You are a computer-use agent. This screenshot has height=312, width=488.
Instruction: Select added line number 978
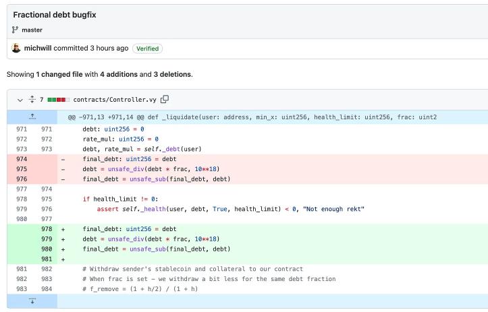tap(47, 229)
